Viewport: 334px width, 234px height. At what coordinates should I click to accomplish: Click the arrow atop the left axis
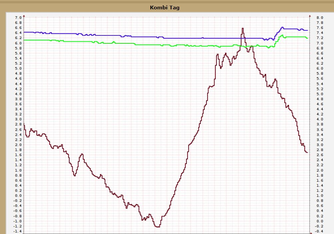point(24,15)
